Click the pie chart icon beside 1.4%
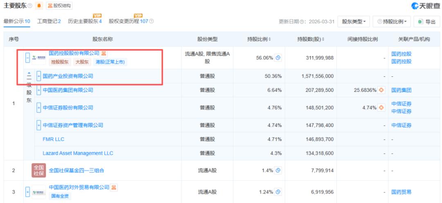 tap(278, 170)
